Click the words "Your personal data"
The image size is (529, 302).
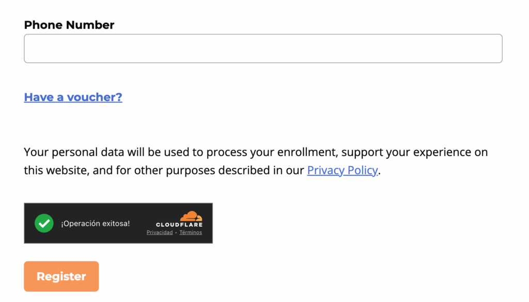point(68,153)
